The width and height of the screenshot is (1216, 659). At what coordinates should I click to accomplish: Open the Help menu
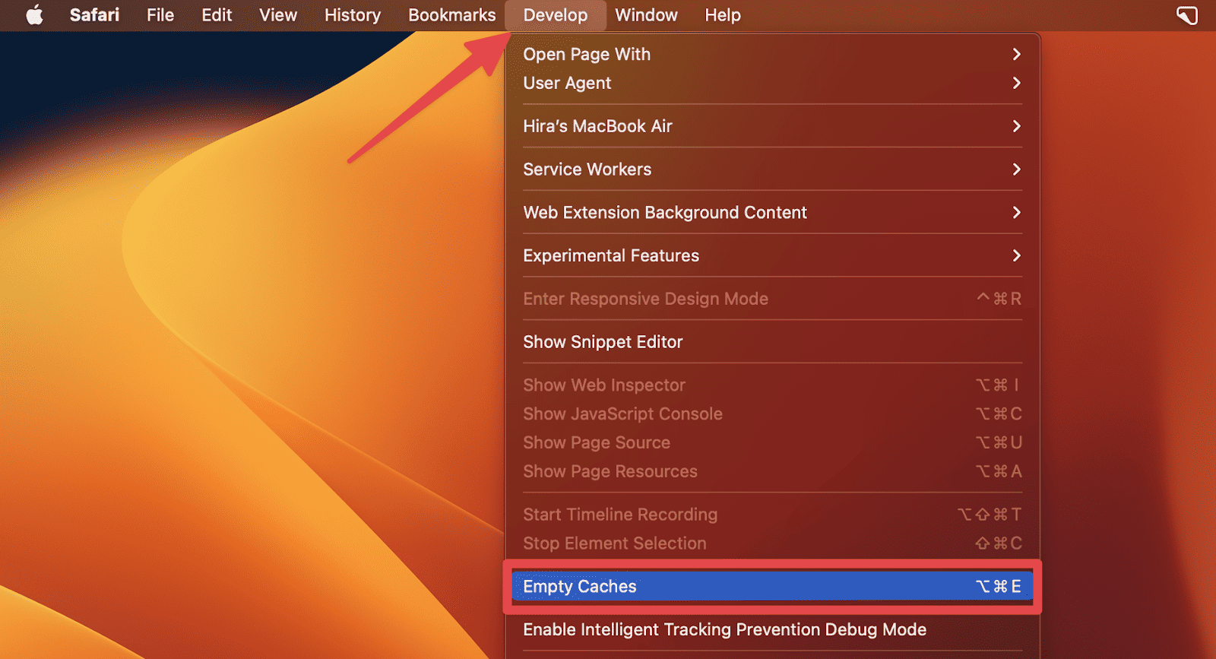(x=723, y=15)
